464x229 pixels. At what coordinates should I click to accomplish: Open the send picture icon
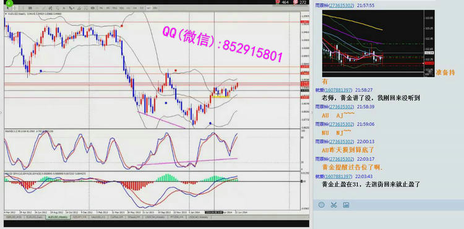(x=346, y=205)
